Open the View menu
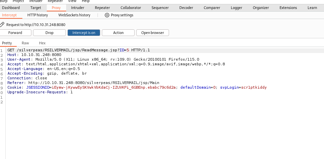 point(72,1)
